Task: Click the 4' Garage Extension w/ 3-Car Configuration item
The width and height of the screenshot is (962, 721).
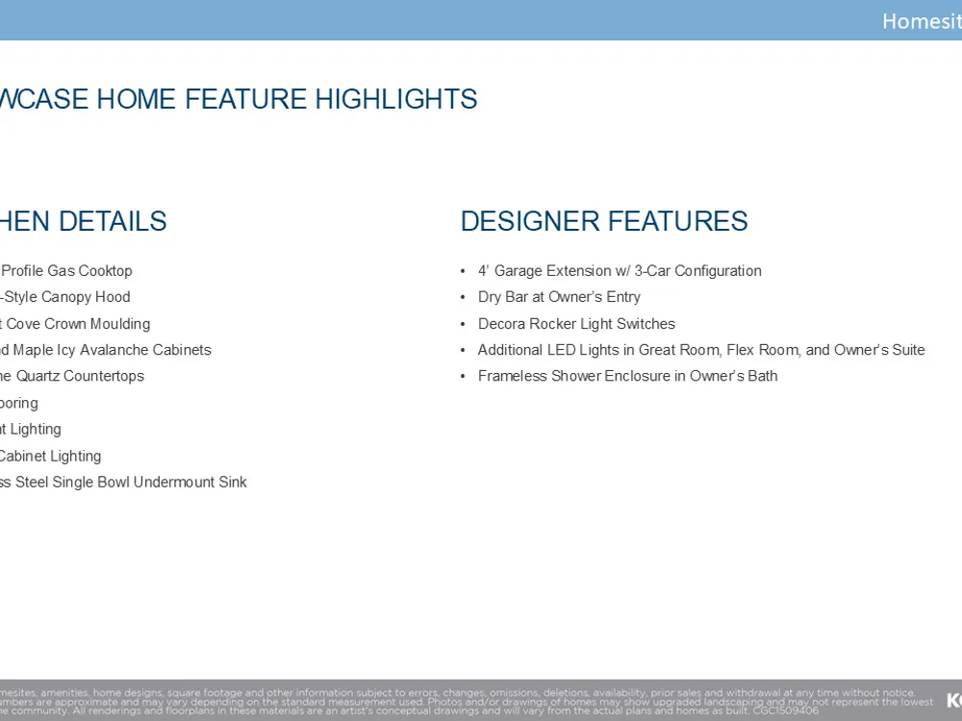Action: point(619,271)
